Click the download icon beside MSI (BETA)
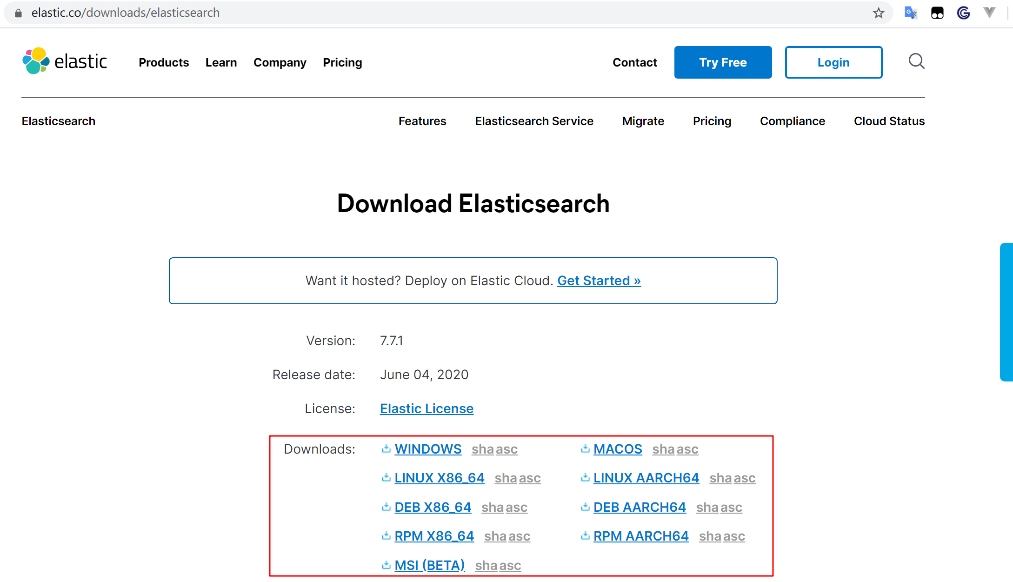Image resolution: width=1013 pixels, height=582 pixels. pyautogui.click(x=386, y=565)
